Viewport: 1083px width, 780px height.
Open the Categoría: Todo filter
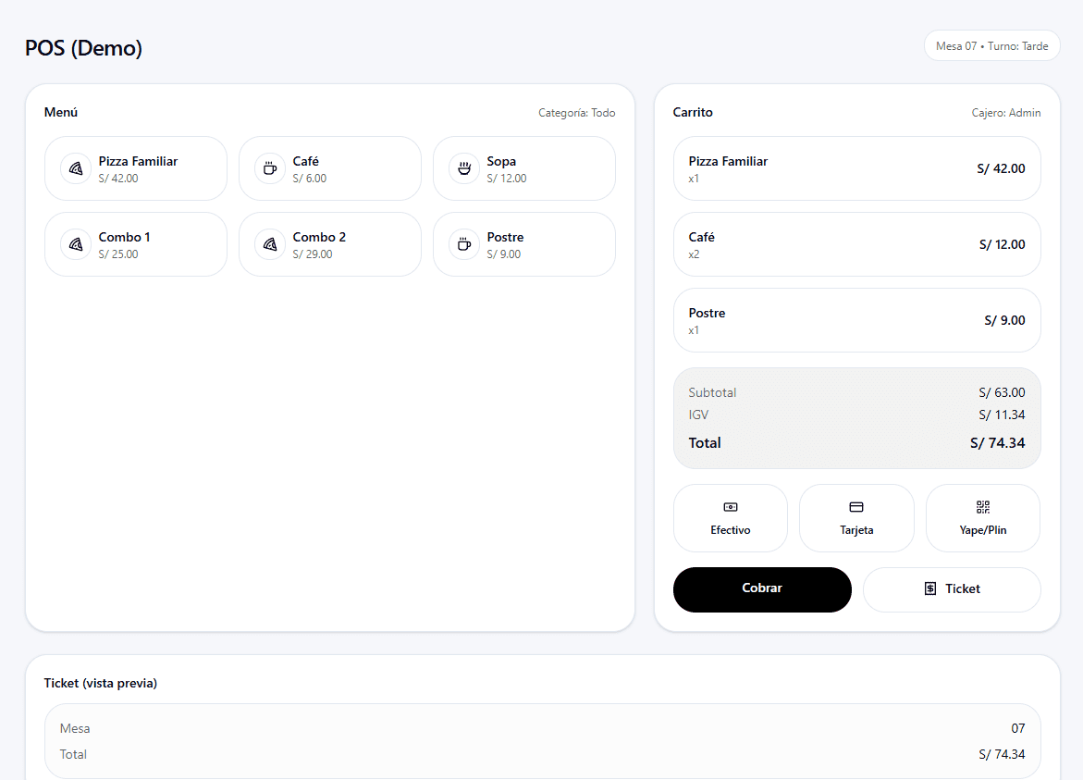576,113
